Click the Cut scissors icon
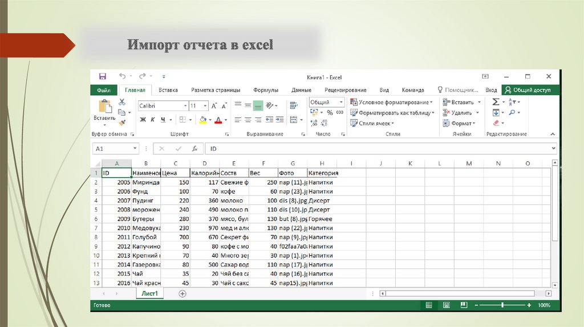The image size is (584, 327). [121, 103]
